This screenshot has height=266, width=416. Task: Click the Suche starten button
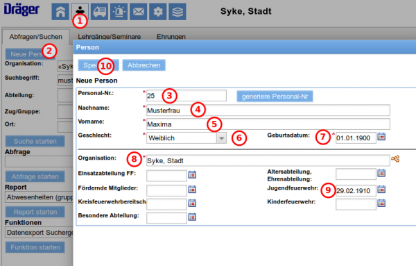35,141
